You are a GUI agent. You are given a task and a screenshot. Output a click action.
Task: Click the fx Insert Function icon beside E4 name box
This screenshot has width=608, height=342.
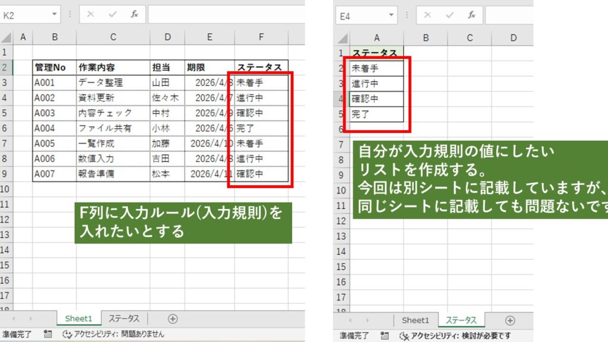[x=471, y=14]
